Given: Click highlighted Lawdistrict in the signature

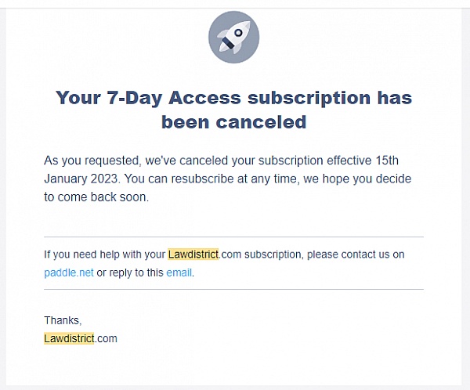Looking at the screenshot, I should (x=69, y=338).
